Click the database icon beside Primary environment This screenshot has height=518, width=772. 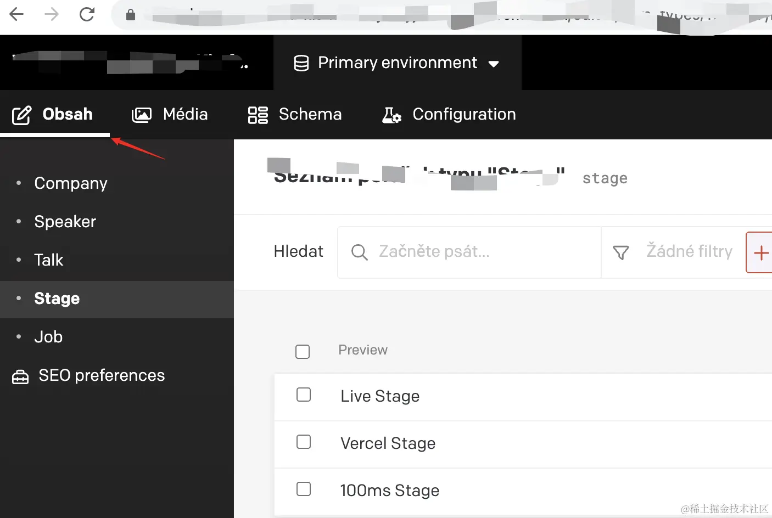click(x=301, y=63)
